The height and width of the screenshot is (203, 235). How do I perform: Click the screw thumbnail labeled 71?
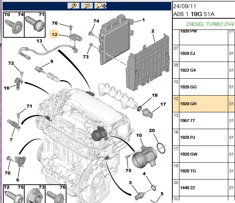35,25
